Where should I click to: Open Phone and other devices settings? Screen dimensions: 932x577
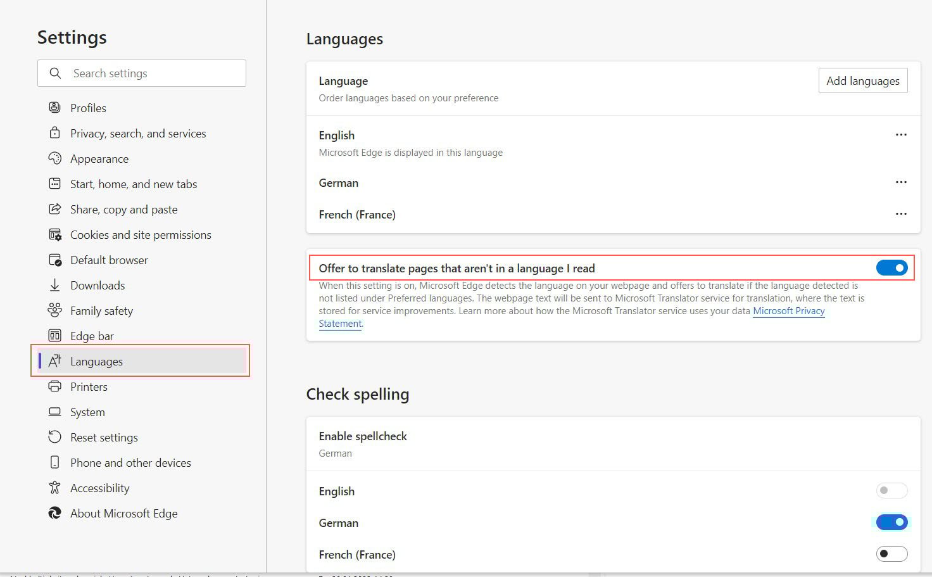point(130,462)
